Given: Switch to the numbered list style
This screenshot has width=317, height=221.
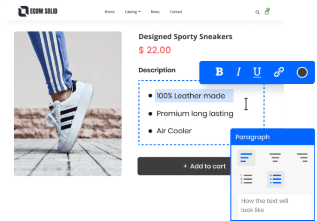Looking at the screenshot, I should [246, 179].
